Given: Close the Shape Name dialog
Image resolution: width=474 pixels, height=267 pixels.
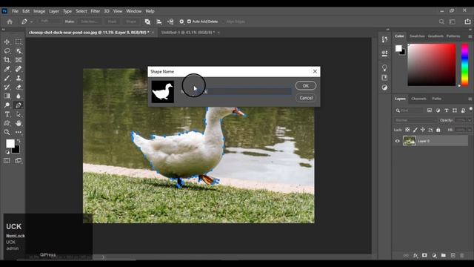Looking at the screenshot, I should (315, 71).
